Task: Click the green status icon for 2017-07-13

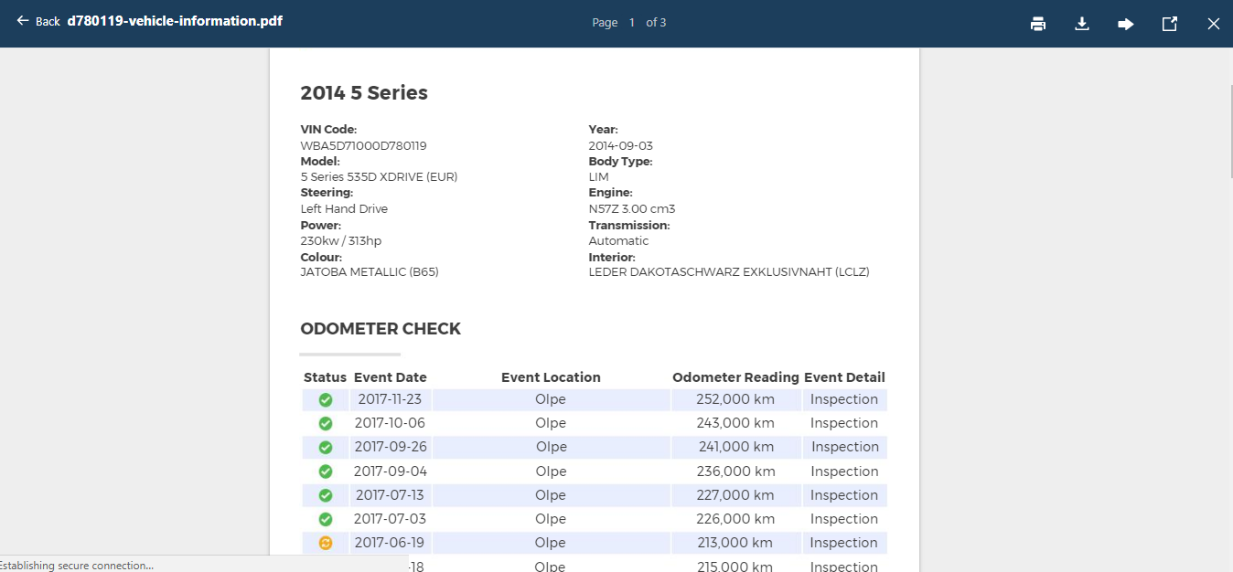Action: tap(326, 495)
